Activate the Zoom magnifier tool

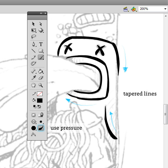(x=41, y=85)
